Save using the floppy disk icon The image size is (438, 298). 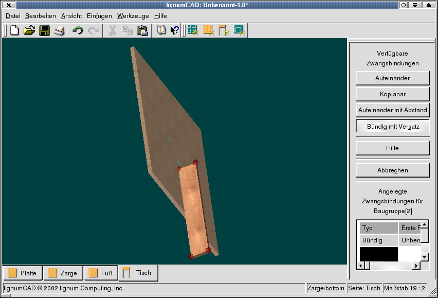point(44,30)
